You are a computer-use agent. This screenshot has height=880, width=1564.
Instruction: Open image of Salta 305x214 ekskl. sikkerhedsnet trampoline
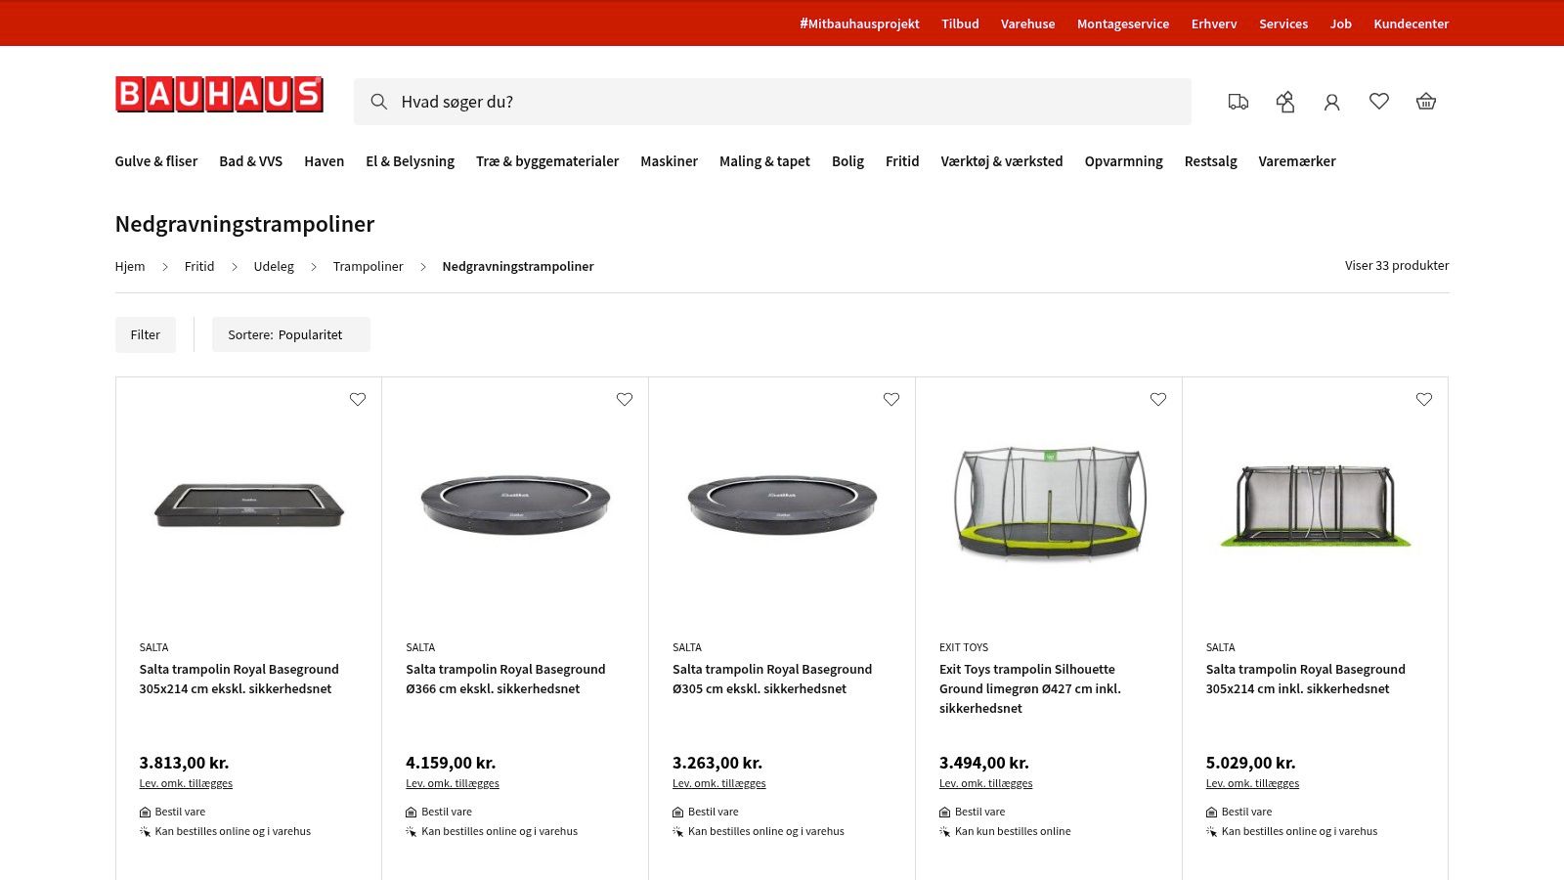pyautogui.click(x=249, y=505)
